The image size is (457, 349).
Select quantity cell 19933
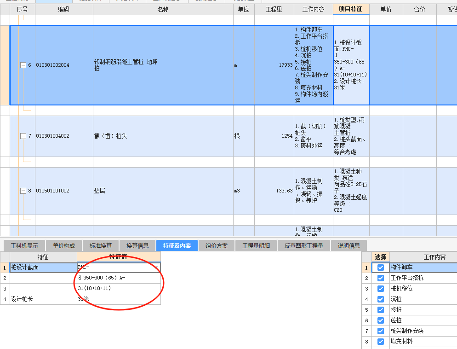(274, 65)
